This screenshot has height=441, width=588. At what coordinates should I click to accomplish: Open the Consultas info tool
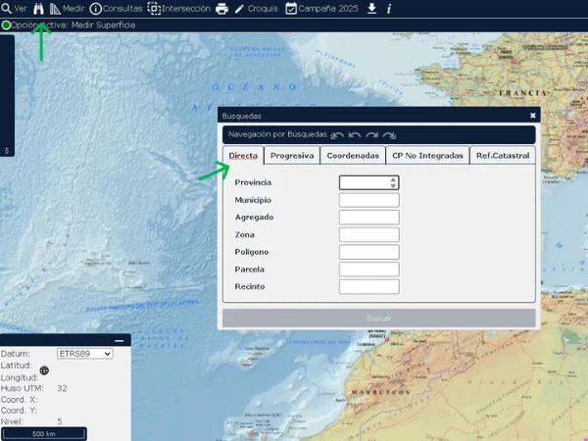click(x=116, y=9)
